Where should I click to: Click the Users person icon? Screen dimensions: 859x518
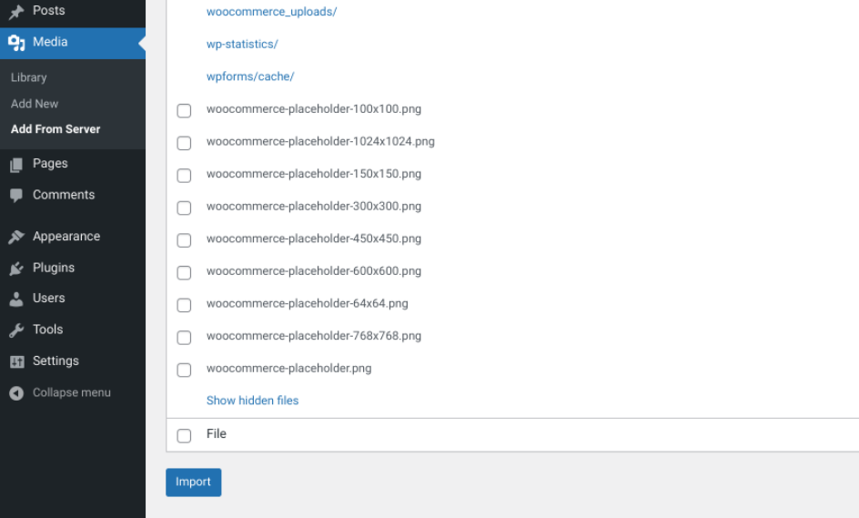[16, 299]
